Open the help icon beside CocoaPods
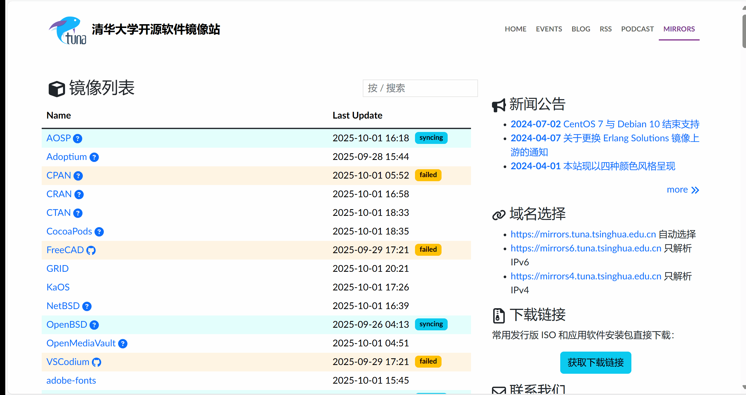Screen dimensions: 746x395 99,232
